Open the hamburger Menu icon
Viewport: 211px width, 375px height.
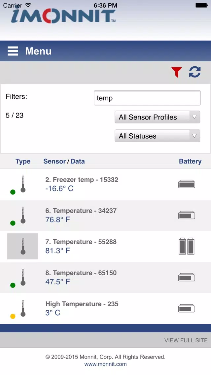click(x=13, y=51)
